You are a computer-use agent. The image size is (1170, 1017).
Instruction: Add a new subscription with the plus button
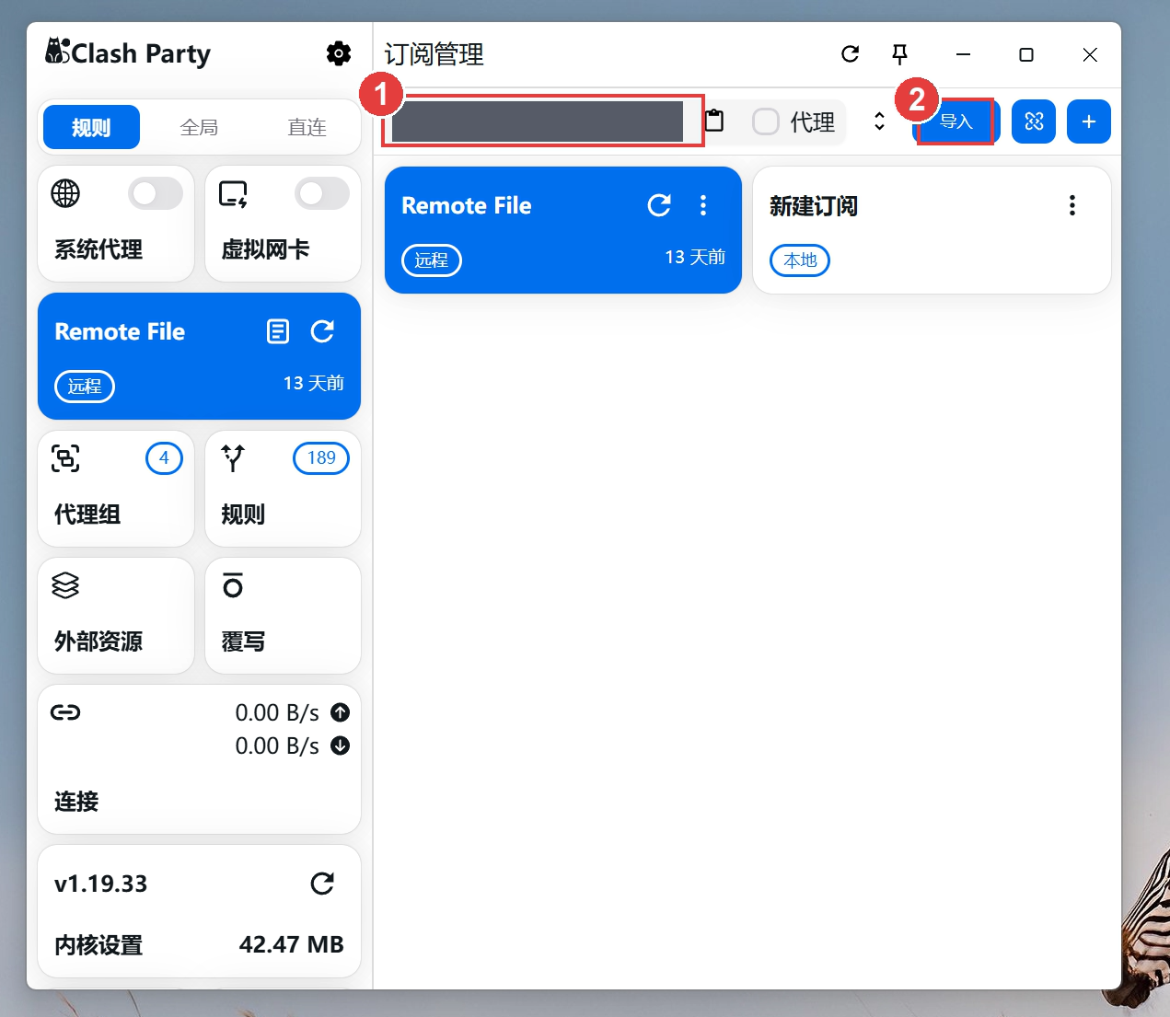[1089, 121]
